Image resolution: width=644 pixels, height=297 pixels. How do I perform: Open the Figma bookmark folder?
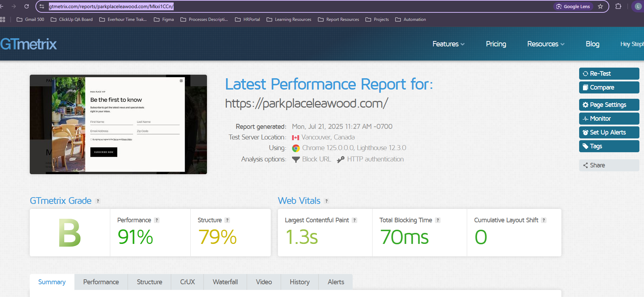(x=164, y=19)
